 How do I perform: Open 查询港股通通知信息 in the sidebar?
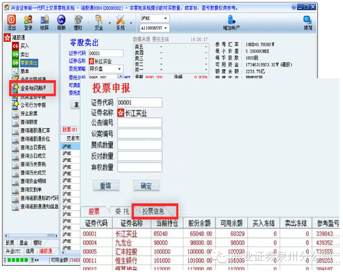click(x=39, y=207)
